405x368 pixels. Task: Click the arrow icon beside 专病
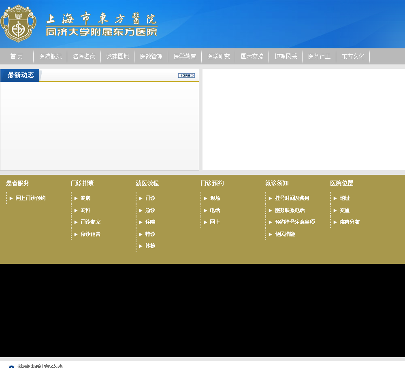click(x=76, y=198)
